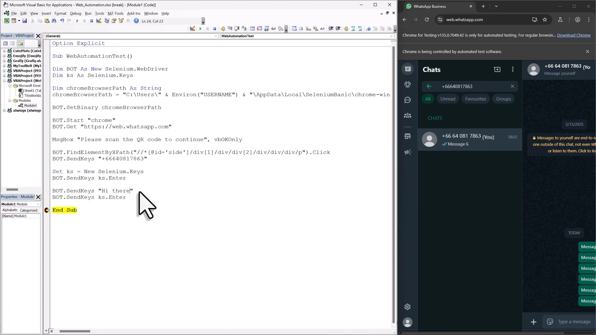The width and height of the screenshot is (596, 335).
Task: Toggle folders view in Project pane
Action: (20, 43)
